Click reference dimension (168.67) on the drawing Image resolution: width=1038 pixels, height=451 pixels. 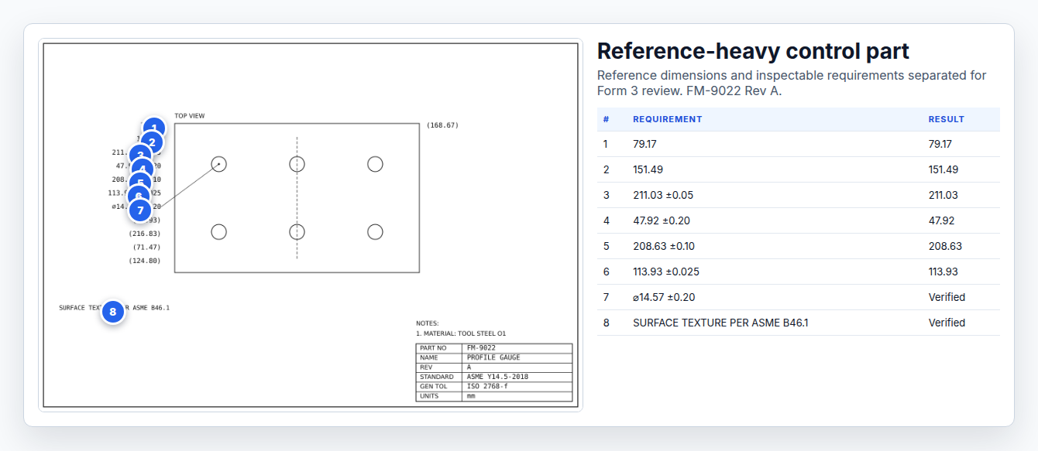[x=443, y=125]
